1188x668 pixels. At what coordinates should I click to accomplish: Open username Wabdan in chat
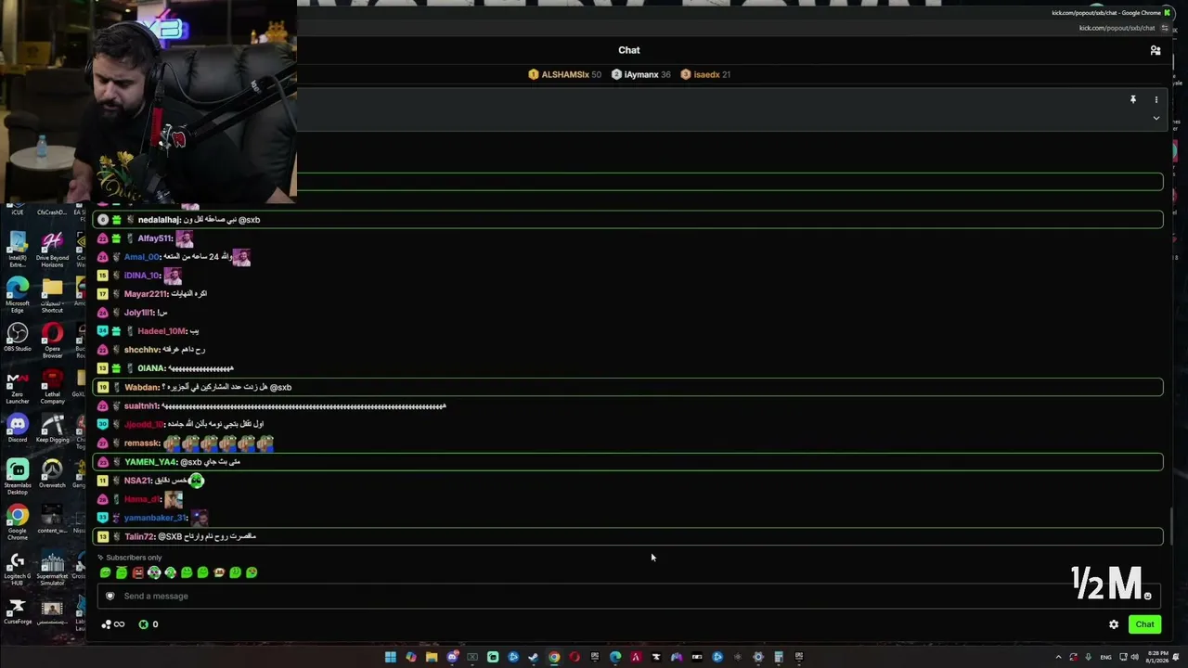point(142,387)
